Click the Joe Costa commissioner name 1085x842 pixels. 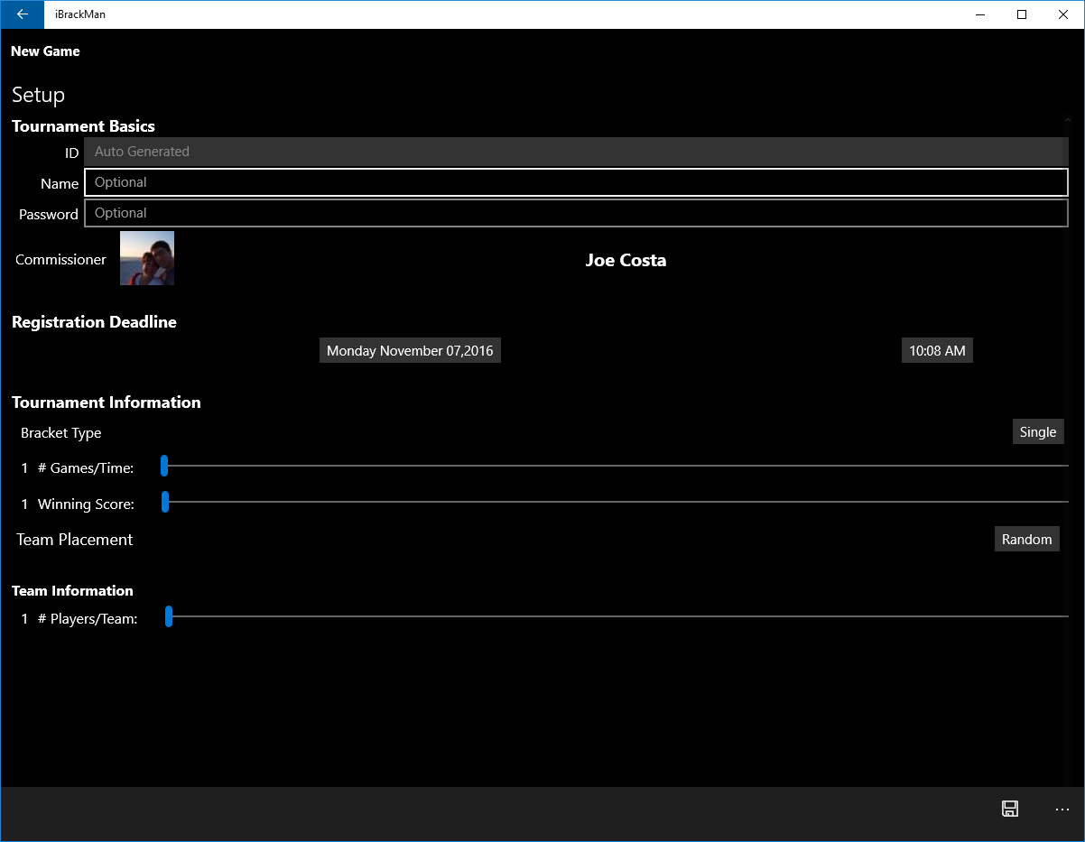[x=626, y=260]
